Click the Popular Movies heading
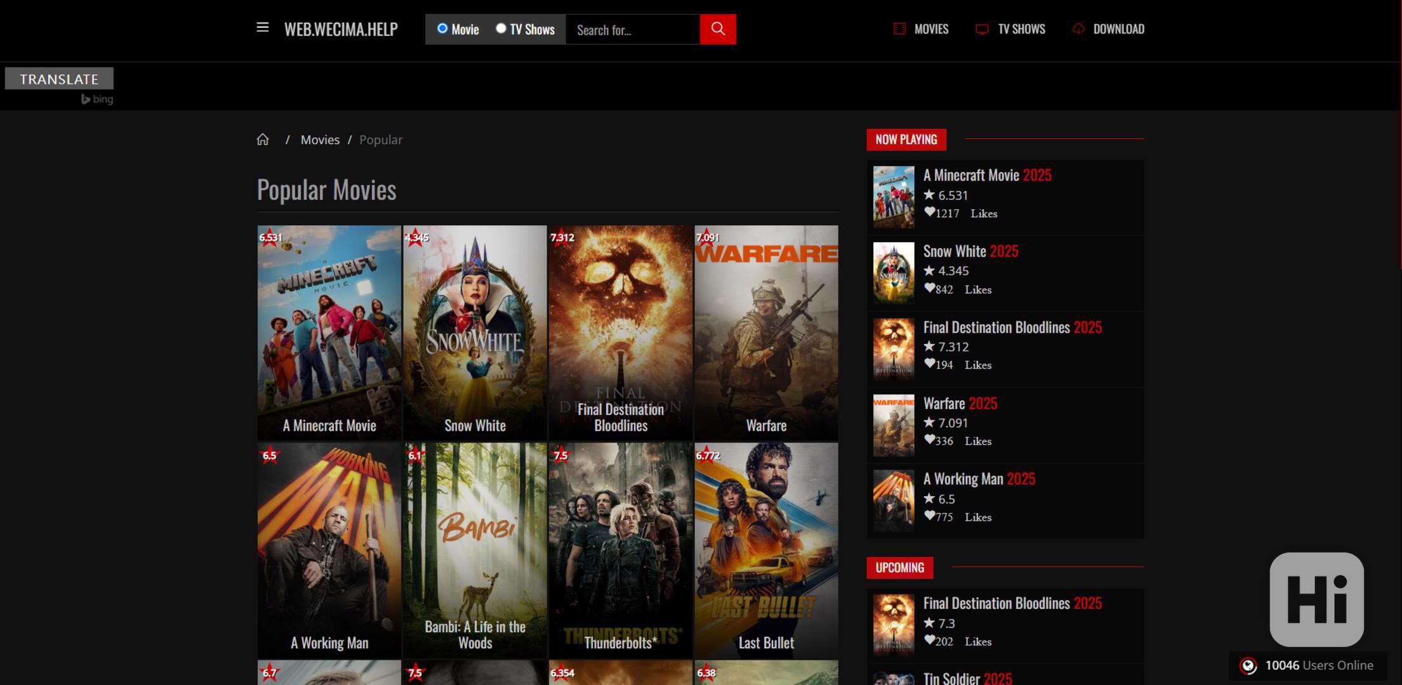Viewport: 1402px width, 685px height. pyautogui.click(x=326, y=190)
